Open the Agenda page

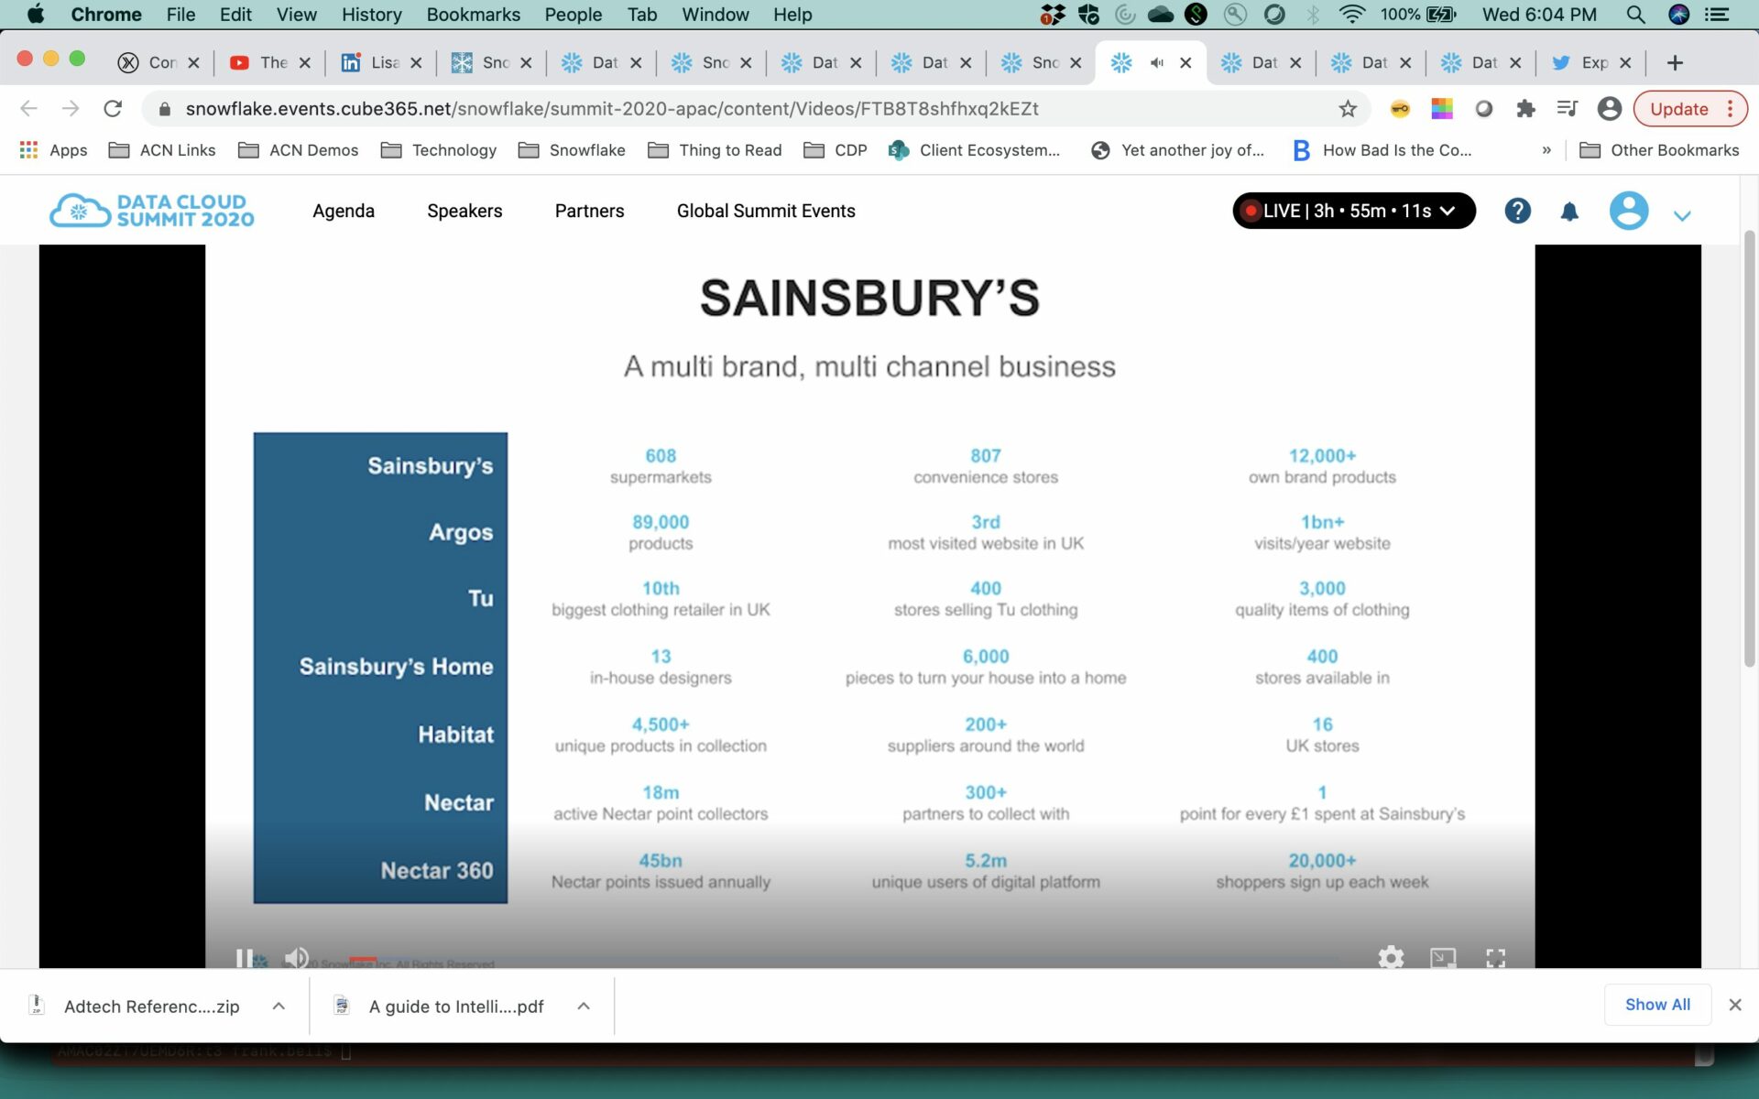pos(344,211)
